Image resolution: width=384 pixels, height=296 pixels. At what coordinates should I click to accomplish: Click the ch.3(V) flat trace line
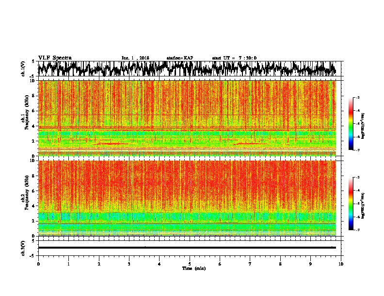[187, 248]
